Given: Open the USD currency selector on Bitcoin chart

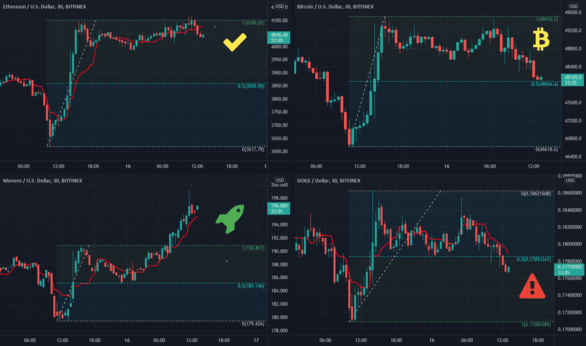Looking at the screenshot, I should pyautogui.click(x=573, y=6).
